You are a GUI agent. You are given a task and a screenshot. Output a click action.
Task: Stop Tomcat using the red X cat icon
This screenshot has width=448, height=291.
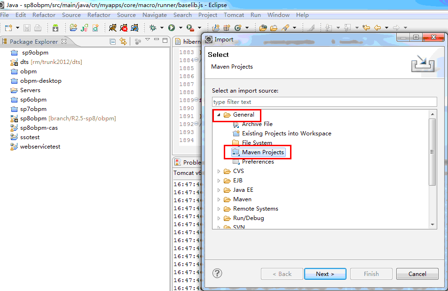click(x=124, y=28)
